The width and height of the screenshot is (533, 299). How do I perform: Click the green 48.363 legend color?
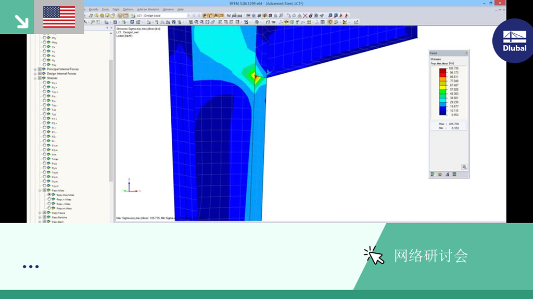(442, 91)
